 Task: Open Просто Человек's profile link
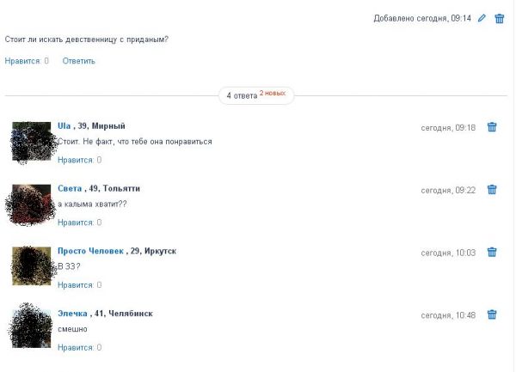tap(91, 251)
